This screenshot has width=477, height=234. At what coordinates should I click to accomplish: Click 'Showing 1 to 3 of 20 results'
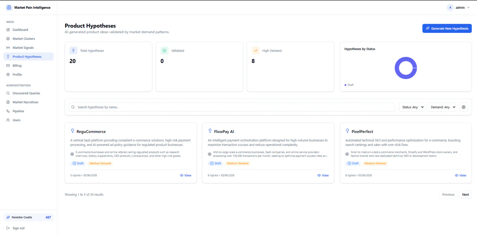84,194
